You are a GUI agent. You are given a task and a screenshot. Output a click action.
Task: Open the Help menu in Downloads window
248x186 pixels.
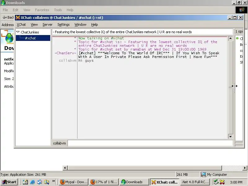pyautogui.click(x=70, y=10)
